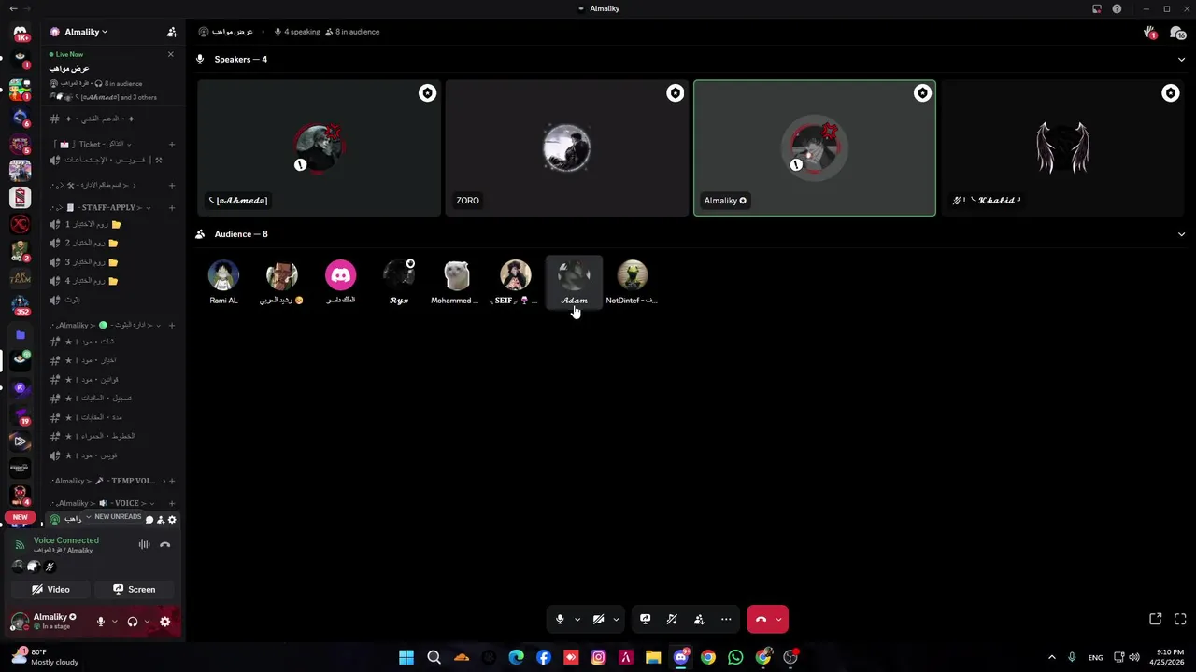Open the server icon with 352 badge
Screen dimensions: 1196x672
tap(20, 305)
